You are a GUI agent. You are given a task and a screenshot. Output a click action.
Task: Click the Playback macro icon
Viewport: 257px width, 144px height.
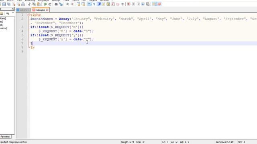[x=138, y=4]
